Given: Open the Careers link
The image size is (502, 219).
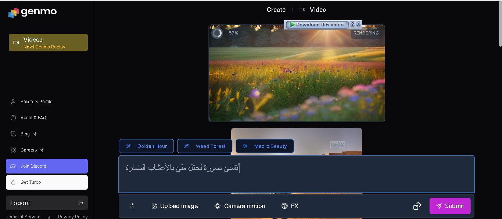Looking at the screenshot, I should (29, 150).
